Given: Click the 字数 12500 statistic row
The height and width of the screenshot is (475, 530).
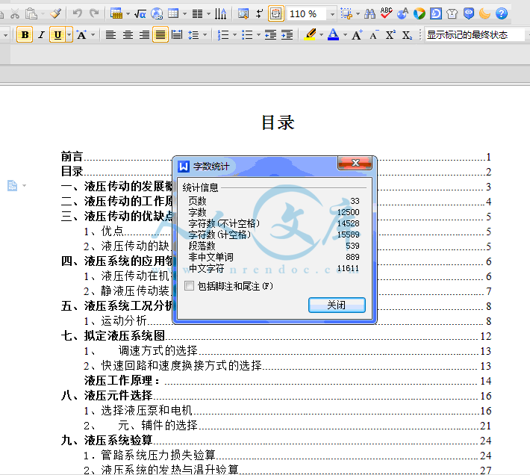Looking at the screenshot, I should click(274, 212).
